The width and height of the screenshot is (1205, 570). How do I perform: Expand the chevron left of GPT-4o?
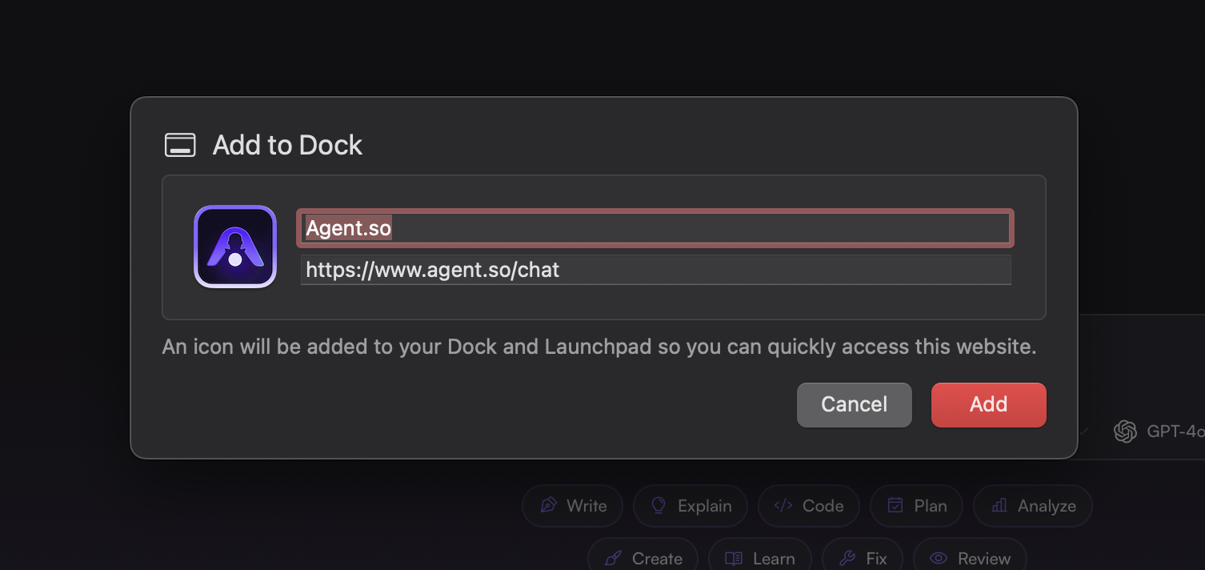tap(1084, 432)
